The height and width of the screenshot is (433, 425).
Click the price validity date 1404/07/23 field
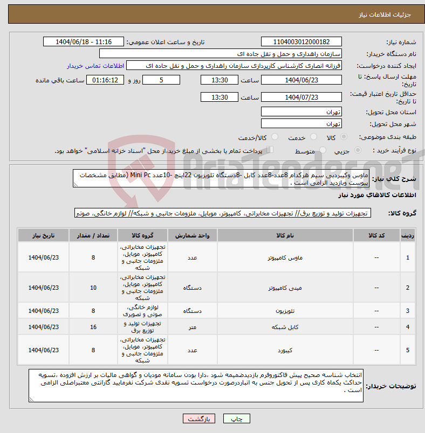pos(301,97)
